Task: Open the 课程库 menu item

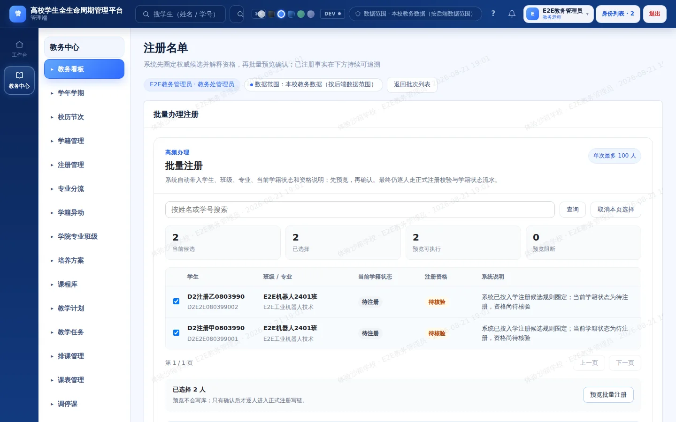Action: (x=84, y=284)
